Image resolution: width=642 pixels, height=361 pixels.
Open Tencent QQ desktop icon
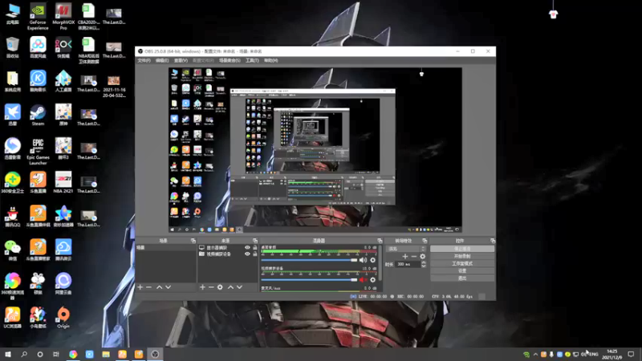pos(13,217)
